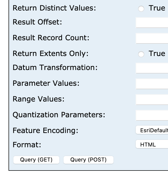Select True for Return Extents Only
This screenshot has height=175, width=168.
point(141,54)
